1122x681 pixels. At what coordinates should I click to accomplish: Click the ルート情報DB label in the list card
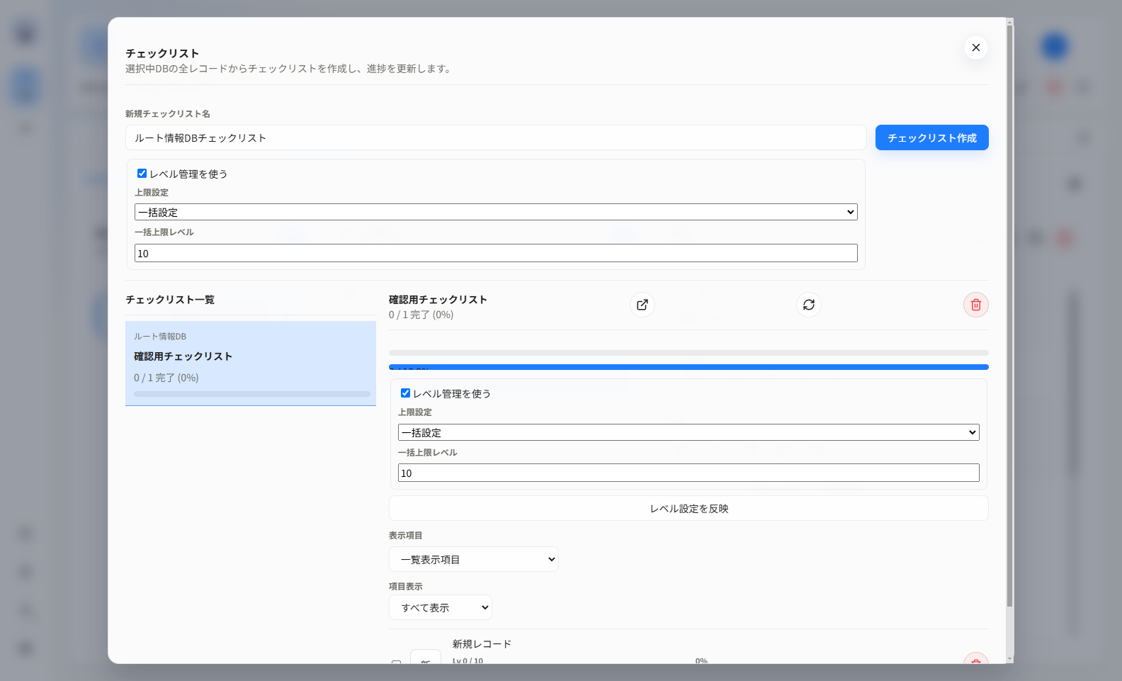(x=160, y=337)
